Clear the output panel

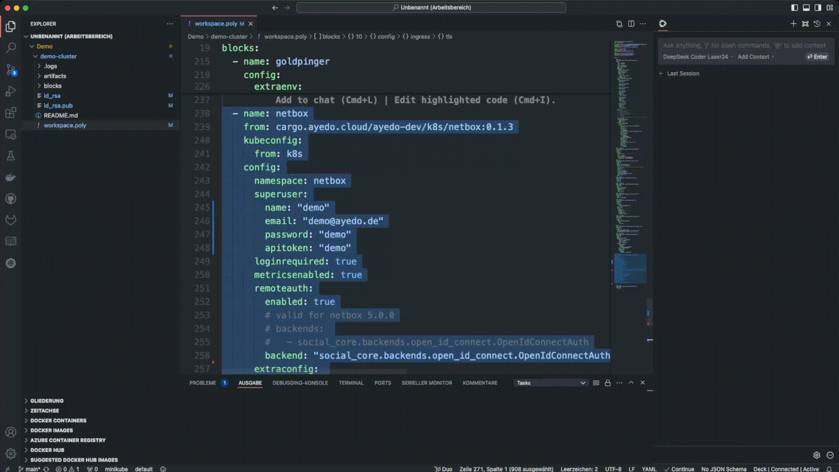pos(596,383)
